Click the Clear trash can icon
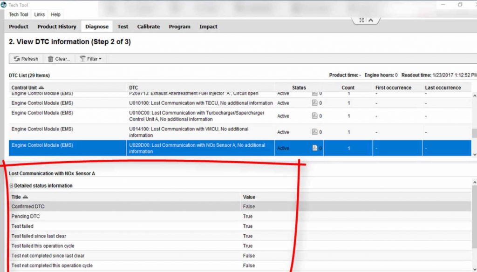The width and height of the screenshot is (477, 272). pyautogui.click(x=50, y=59)
